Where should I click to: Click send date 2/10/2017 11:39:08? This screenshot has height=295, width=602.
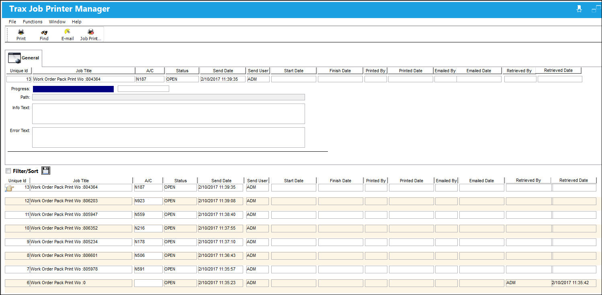220,201
